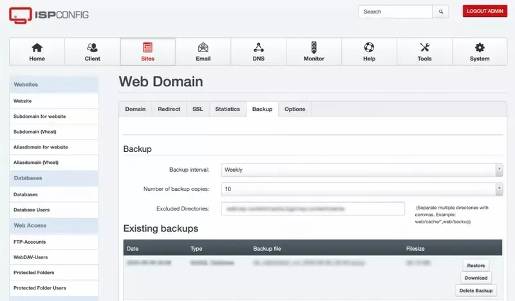Switch to the Options tab
515x301 pixels.
click(295, 109)
